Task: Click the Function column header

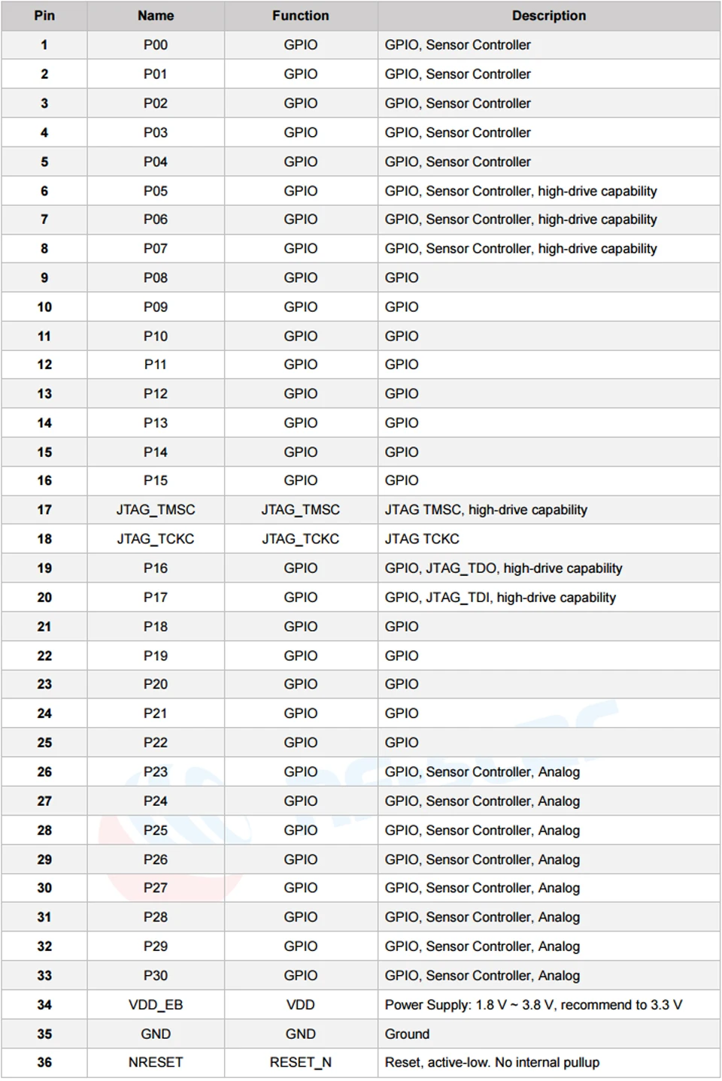Action: coord(301,16)
